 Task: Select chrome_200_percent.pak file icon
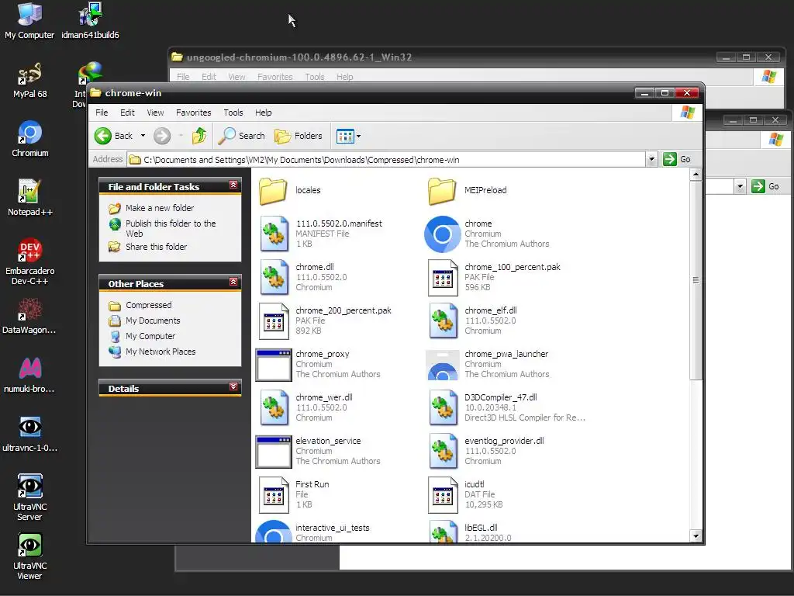click(274, 321)
